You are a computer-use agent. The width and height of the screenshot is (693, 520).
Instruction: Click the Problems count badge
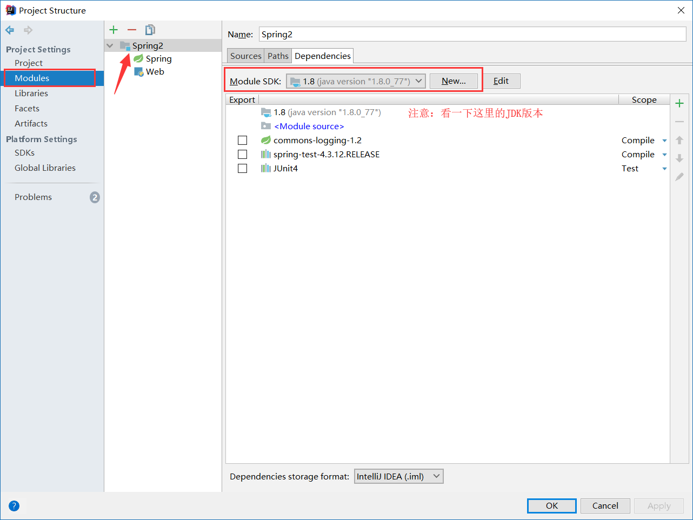(95, 197)
